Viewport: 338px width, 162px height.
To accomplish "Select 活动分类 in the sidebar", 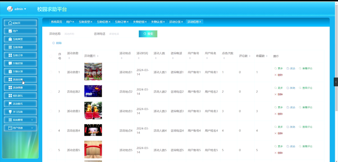I will point(20,79).
